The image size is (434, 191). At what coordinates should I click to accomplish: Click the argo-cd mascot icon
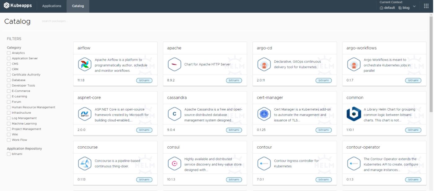(264, 65)
